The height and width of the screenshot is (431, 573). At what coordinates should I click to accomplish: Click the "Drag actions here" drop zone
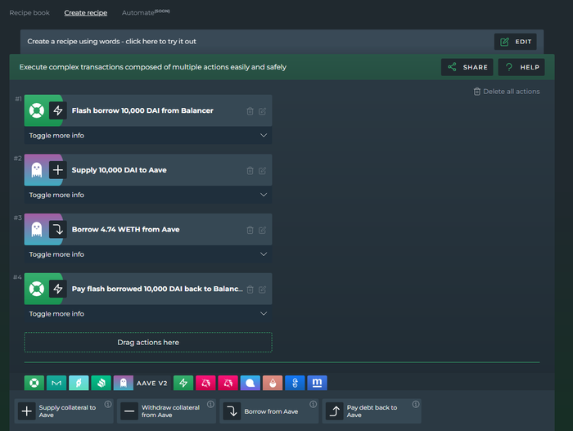pyautogui.click(x=148, y=342)
